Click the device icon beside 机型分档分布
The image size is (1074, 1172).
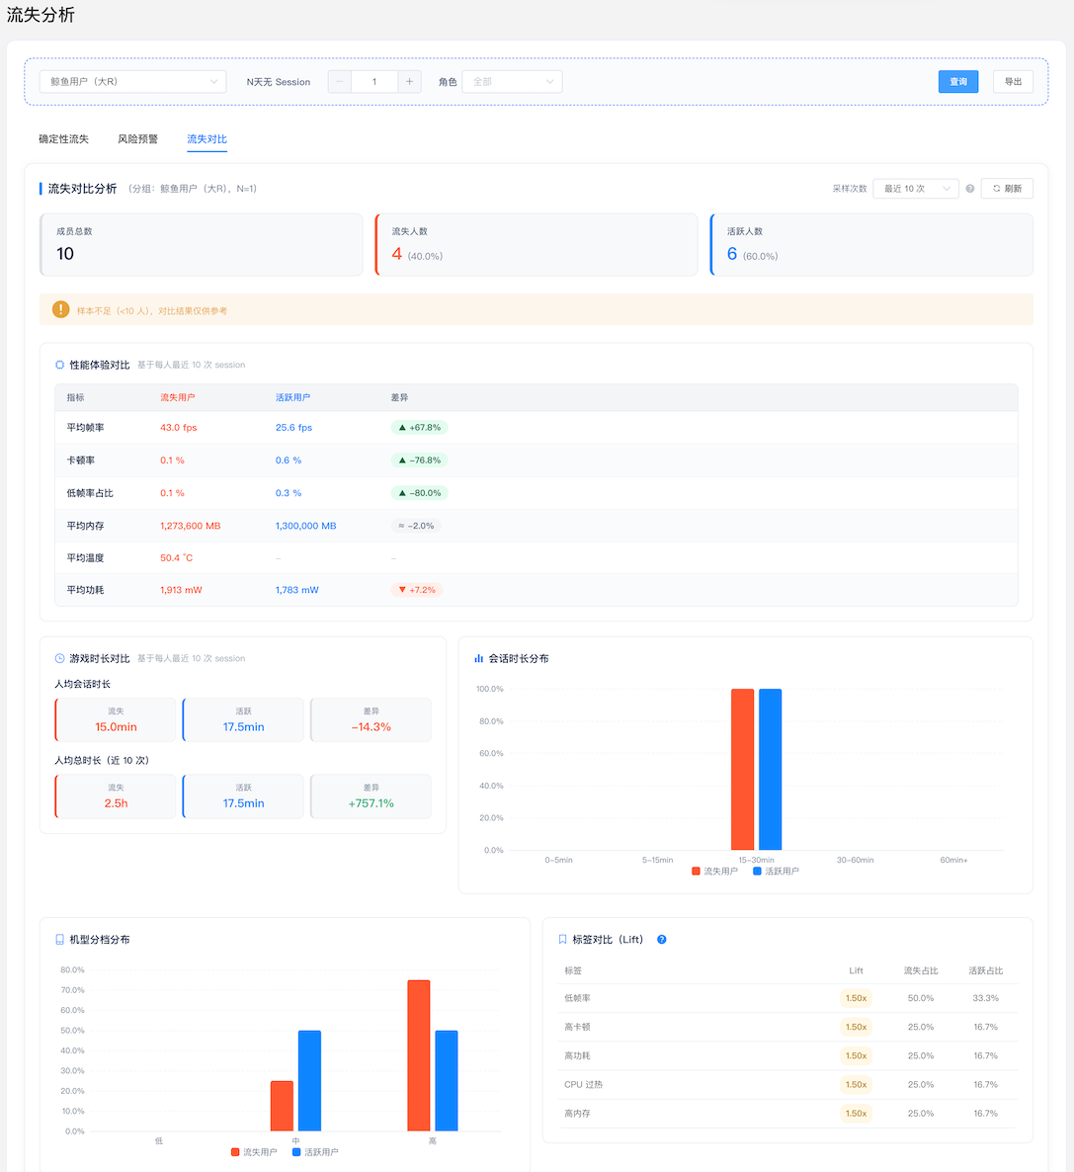[60, 940]
